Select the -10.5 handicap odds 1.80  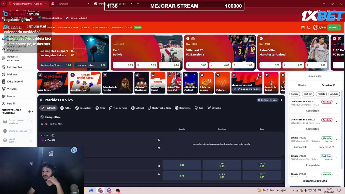222,165
